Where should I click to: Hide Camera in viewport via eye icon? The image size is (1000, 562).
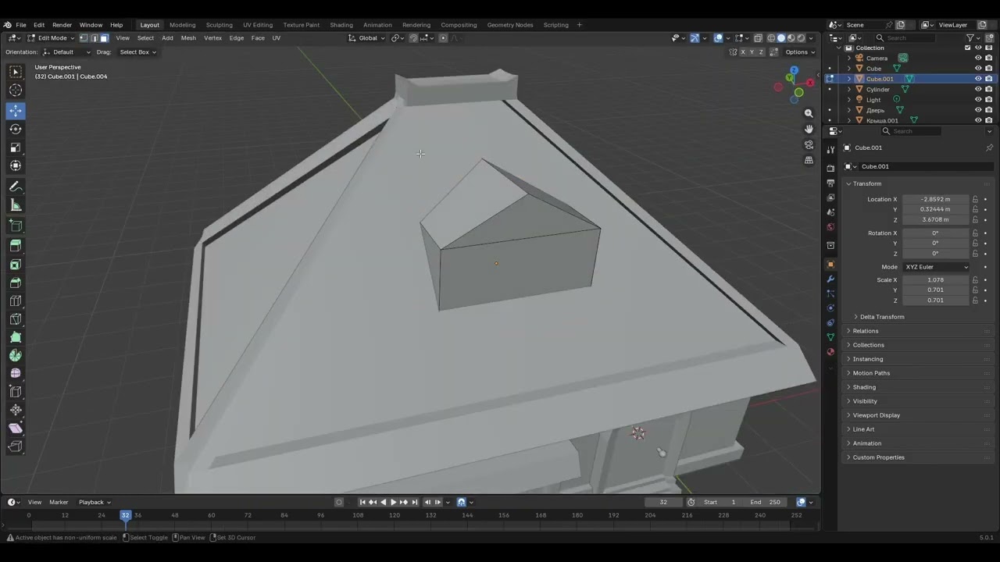click(977, 58)
